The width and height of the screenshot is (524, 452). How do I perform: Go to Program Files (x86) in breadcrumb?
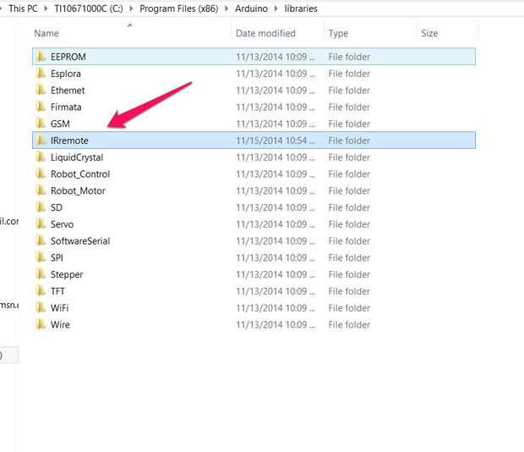179,8
